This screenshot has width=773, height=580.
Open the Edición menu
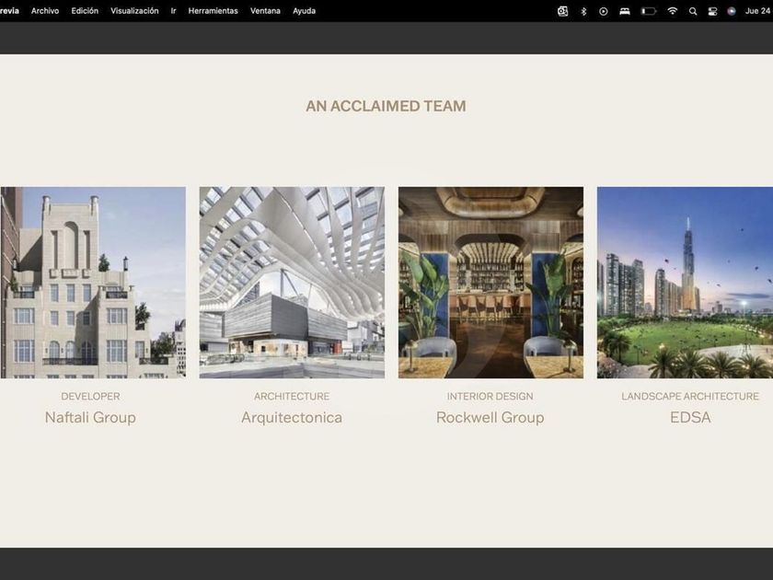pos(85,11)
